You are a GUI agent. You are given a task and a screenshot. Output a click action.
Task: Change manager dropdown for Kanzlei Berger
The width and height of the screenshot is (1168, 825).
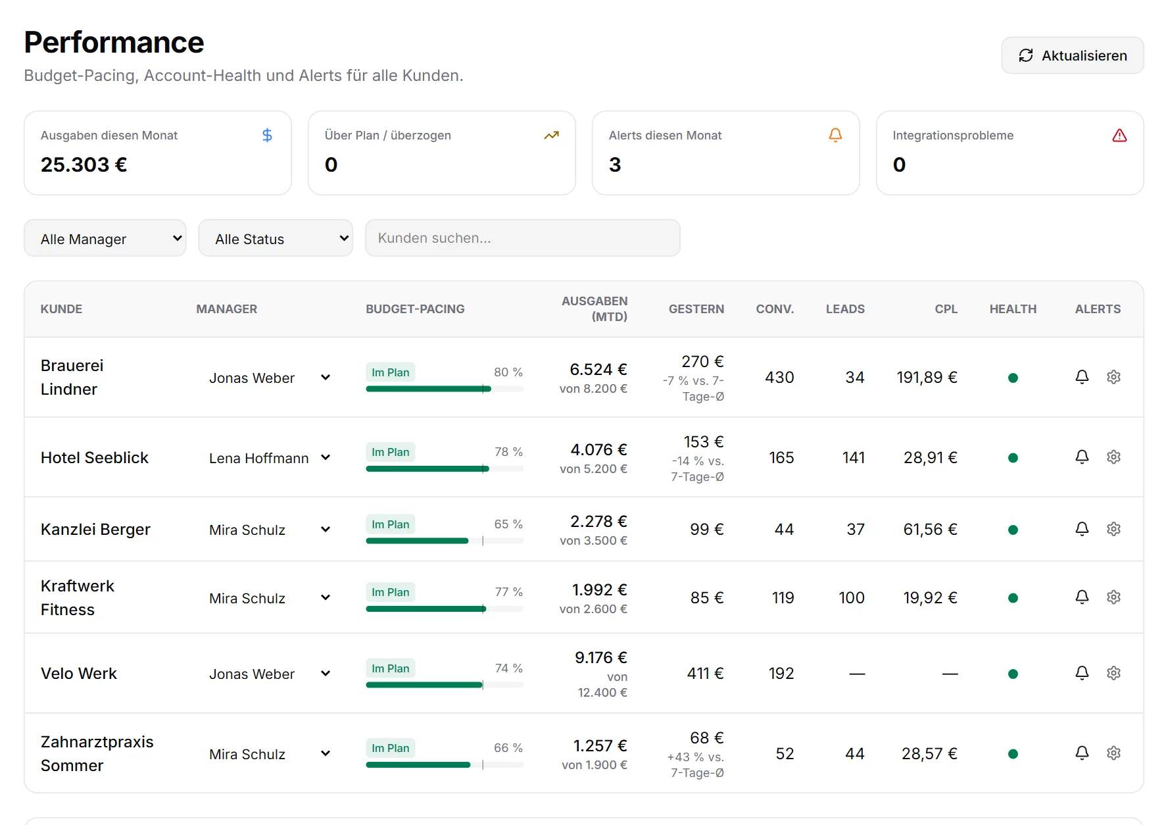[x=269, y=530]
